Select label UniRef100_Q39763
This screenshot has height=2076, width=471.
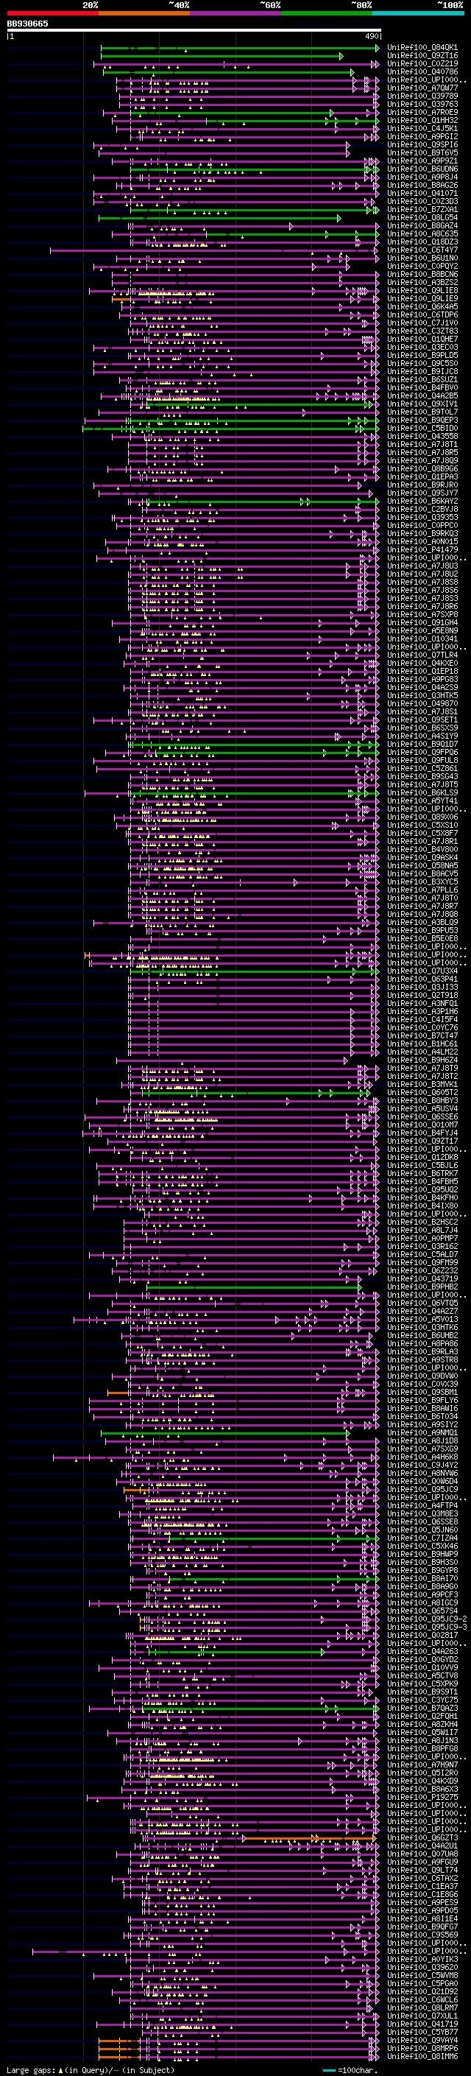tap(422, 104)
